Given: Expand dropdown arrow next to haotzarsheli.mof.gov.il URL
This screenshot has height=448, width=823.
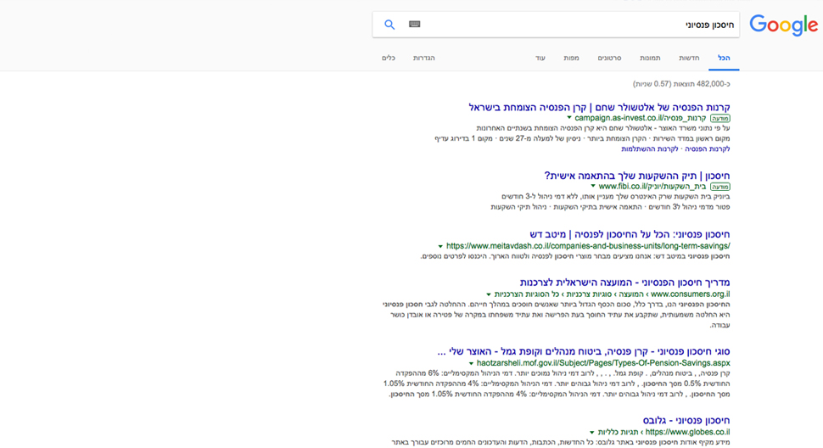Looking at the screenshot, I should pos(472,363).
